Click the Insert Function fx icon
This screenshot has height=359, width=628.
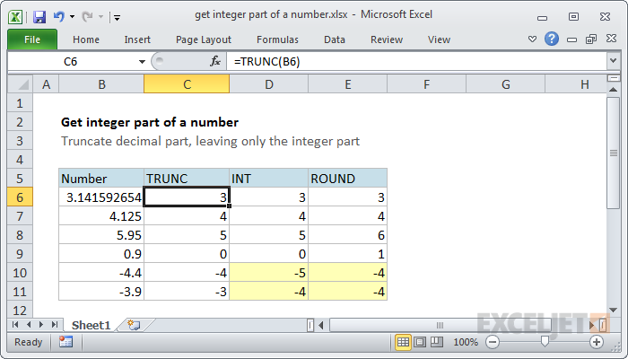point(215,61)
